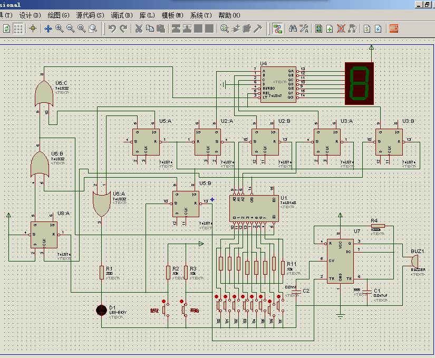The image size is (435, 358).
Task: Open the 绘图(G) menu
Action: tap(58, 15)
